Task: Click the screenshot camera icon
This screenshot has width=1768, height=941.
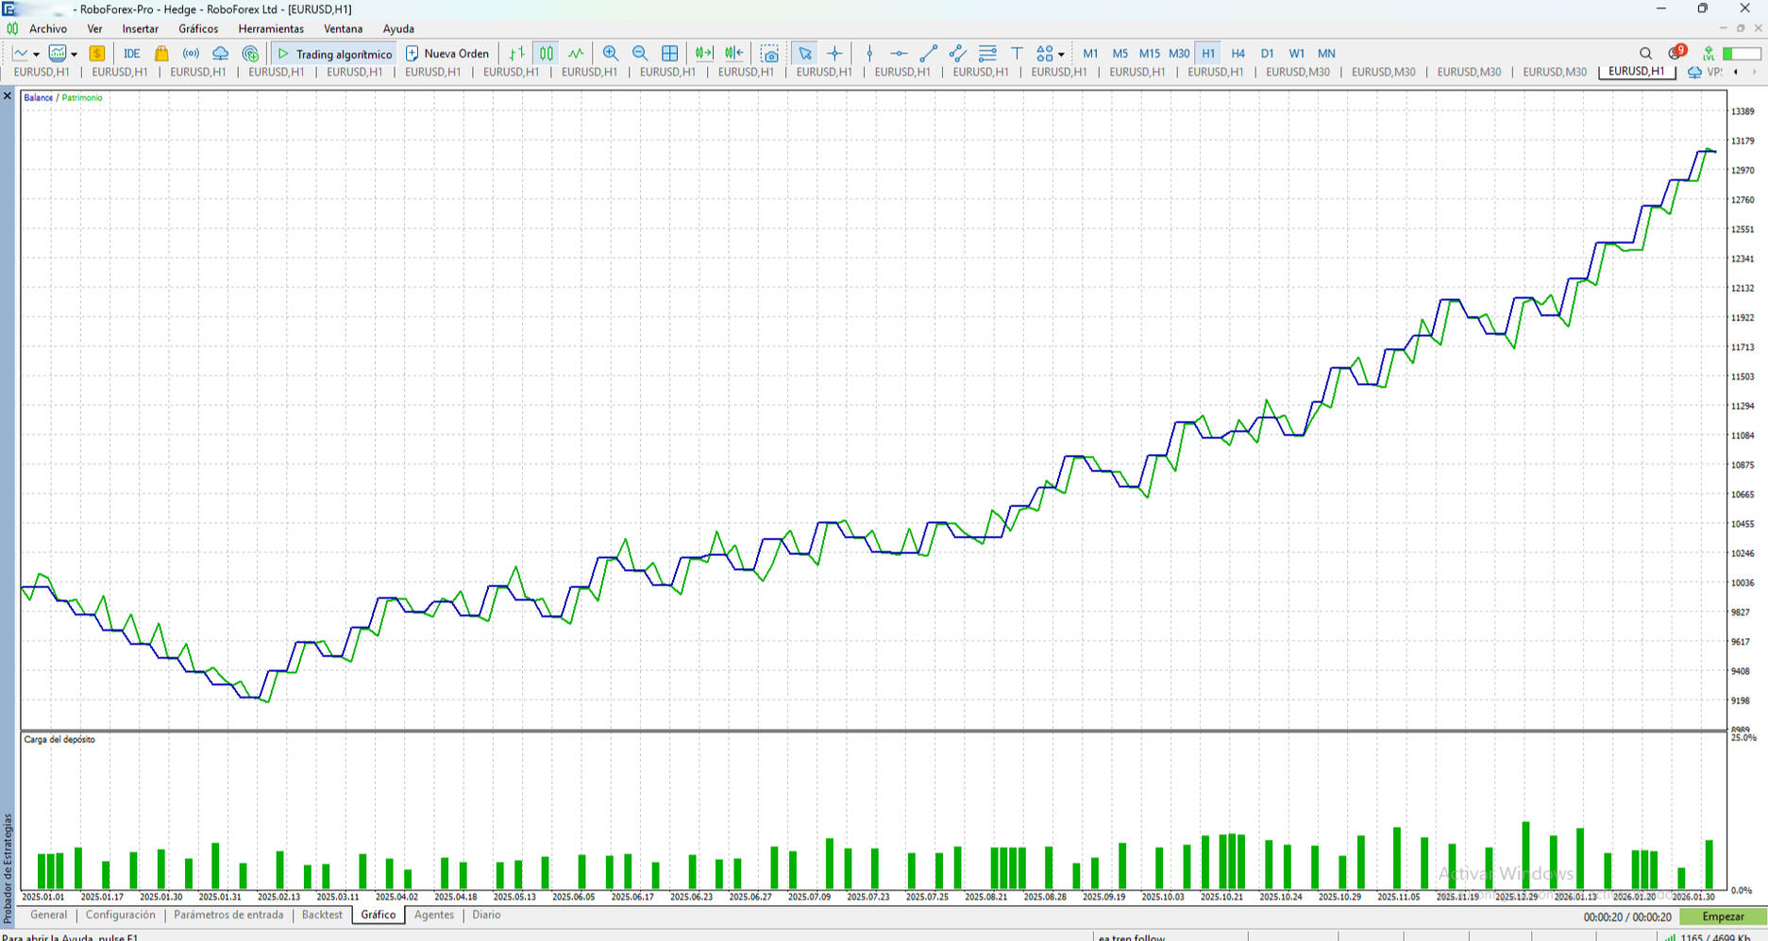Action: point(770,54)
